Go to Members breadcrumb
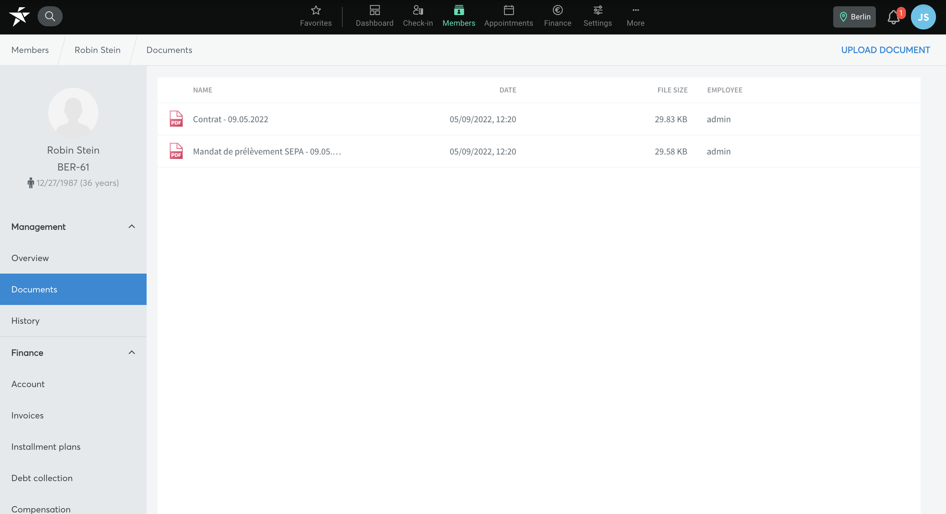 click(x=30, y=50)
